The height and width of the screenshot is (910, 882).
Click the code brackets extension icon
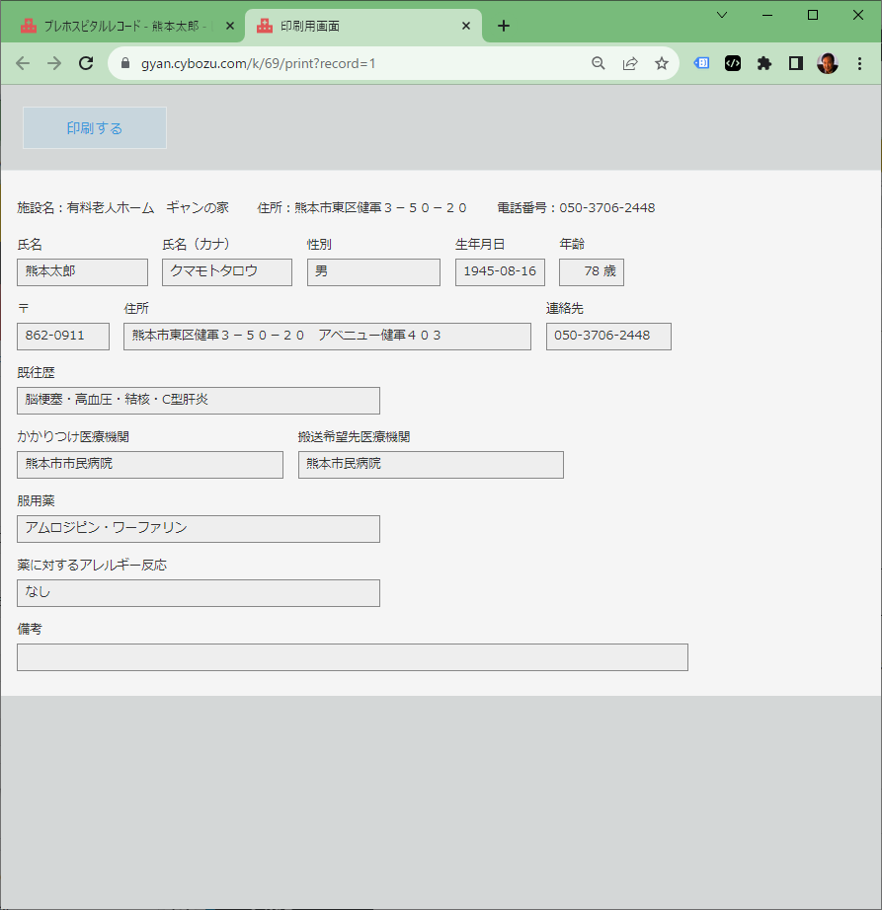[732, 63]
